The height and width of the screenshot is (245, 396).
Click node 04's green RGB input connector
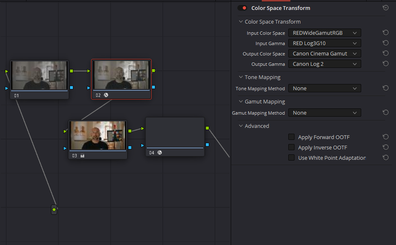pyautogui.click(x=142, y=129)
